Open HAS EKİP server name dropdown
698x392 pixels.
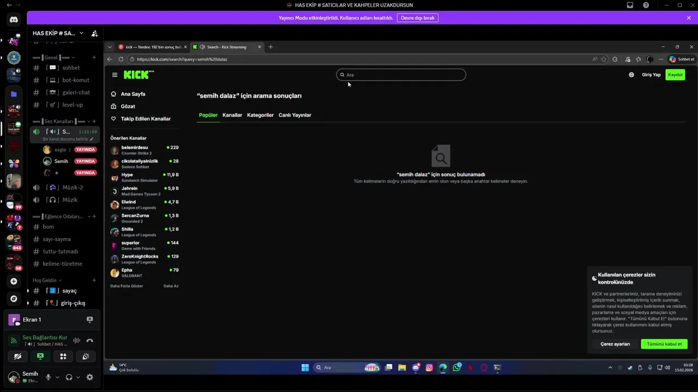pos(57,33)
